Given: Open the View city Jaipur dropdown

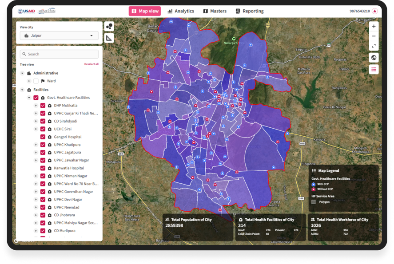Looking at the screenshot, I should pos(59,35).
